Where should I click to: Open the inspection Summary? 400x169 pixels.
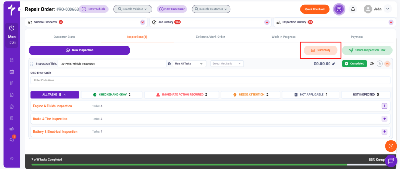321,50
